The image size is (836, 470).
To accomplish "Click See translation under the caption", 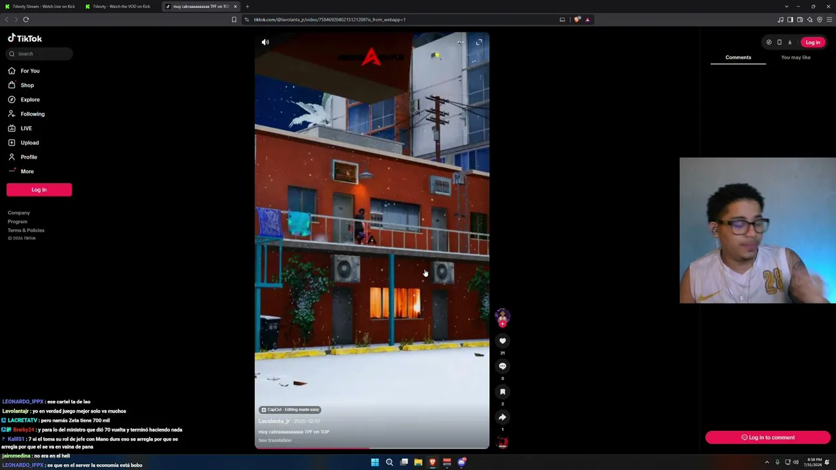I will coord(275,441).
